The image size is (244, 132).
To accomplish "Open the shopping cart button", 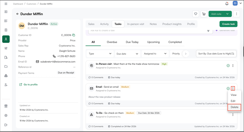I will [204, 14].
